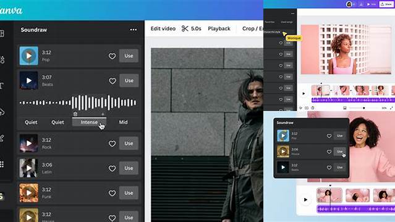395x222 pixels.
Task: Play the 3:12 Funk track preview
Action: tap(28, 193)
